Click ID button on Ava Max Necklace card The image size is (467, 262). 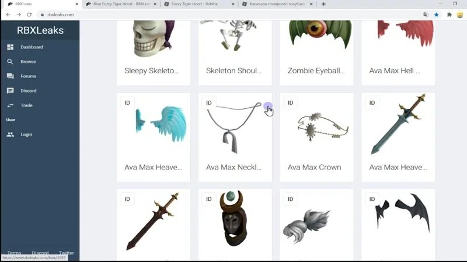pyautogui.click(x=209, y=103)
